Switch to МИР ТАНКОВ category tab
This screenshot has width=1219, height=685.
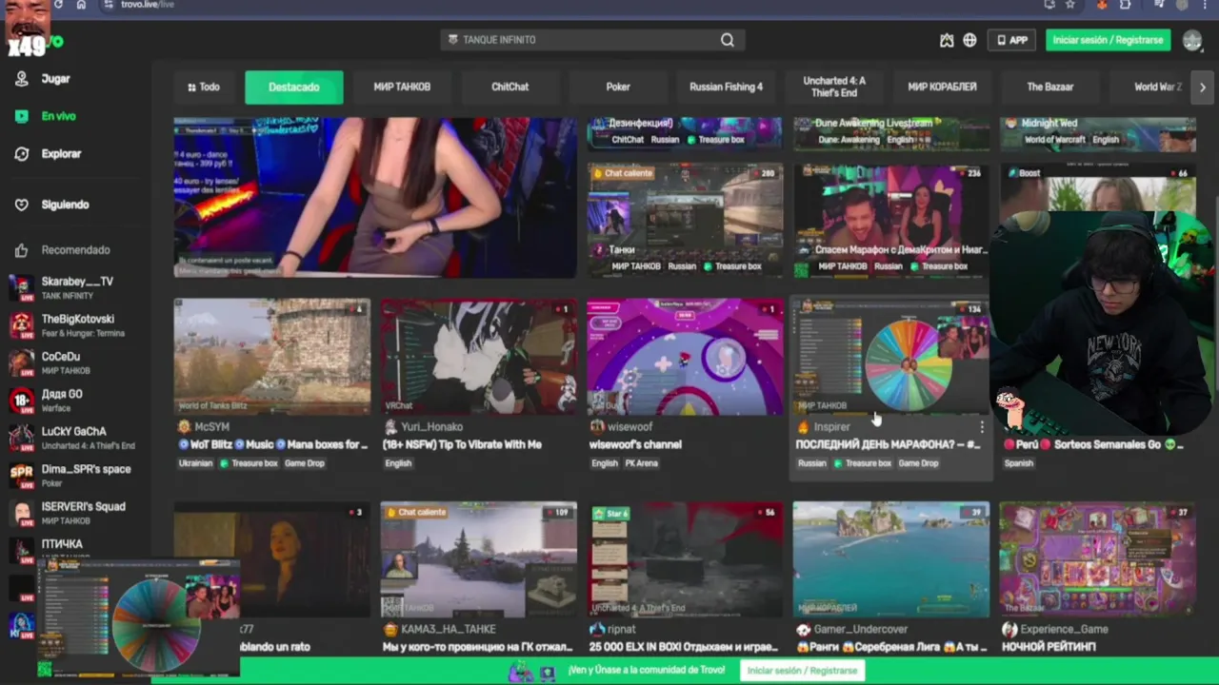(x=402, y=87)
